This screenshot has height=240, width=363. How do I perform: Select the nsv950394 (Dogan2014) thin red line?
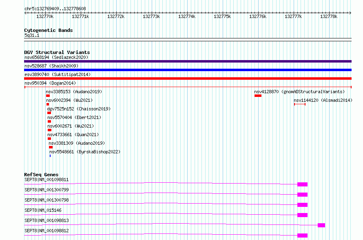pos(188,87)
